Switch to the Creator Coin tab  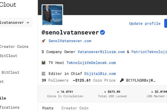(x=75, y=108)
